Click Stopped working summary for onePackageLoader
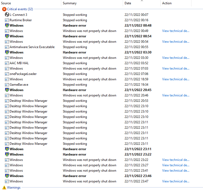The height and width of the screenshot is (191, 203). tap(75, 74)
